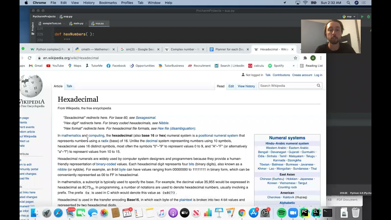Screen dimensions: 391x220
Task: Open Apple TV in the Dock
Action: [185, 213]
